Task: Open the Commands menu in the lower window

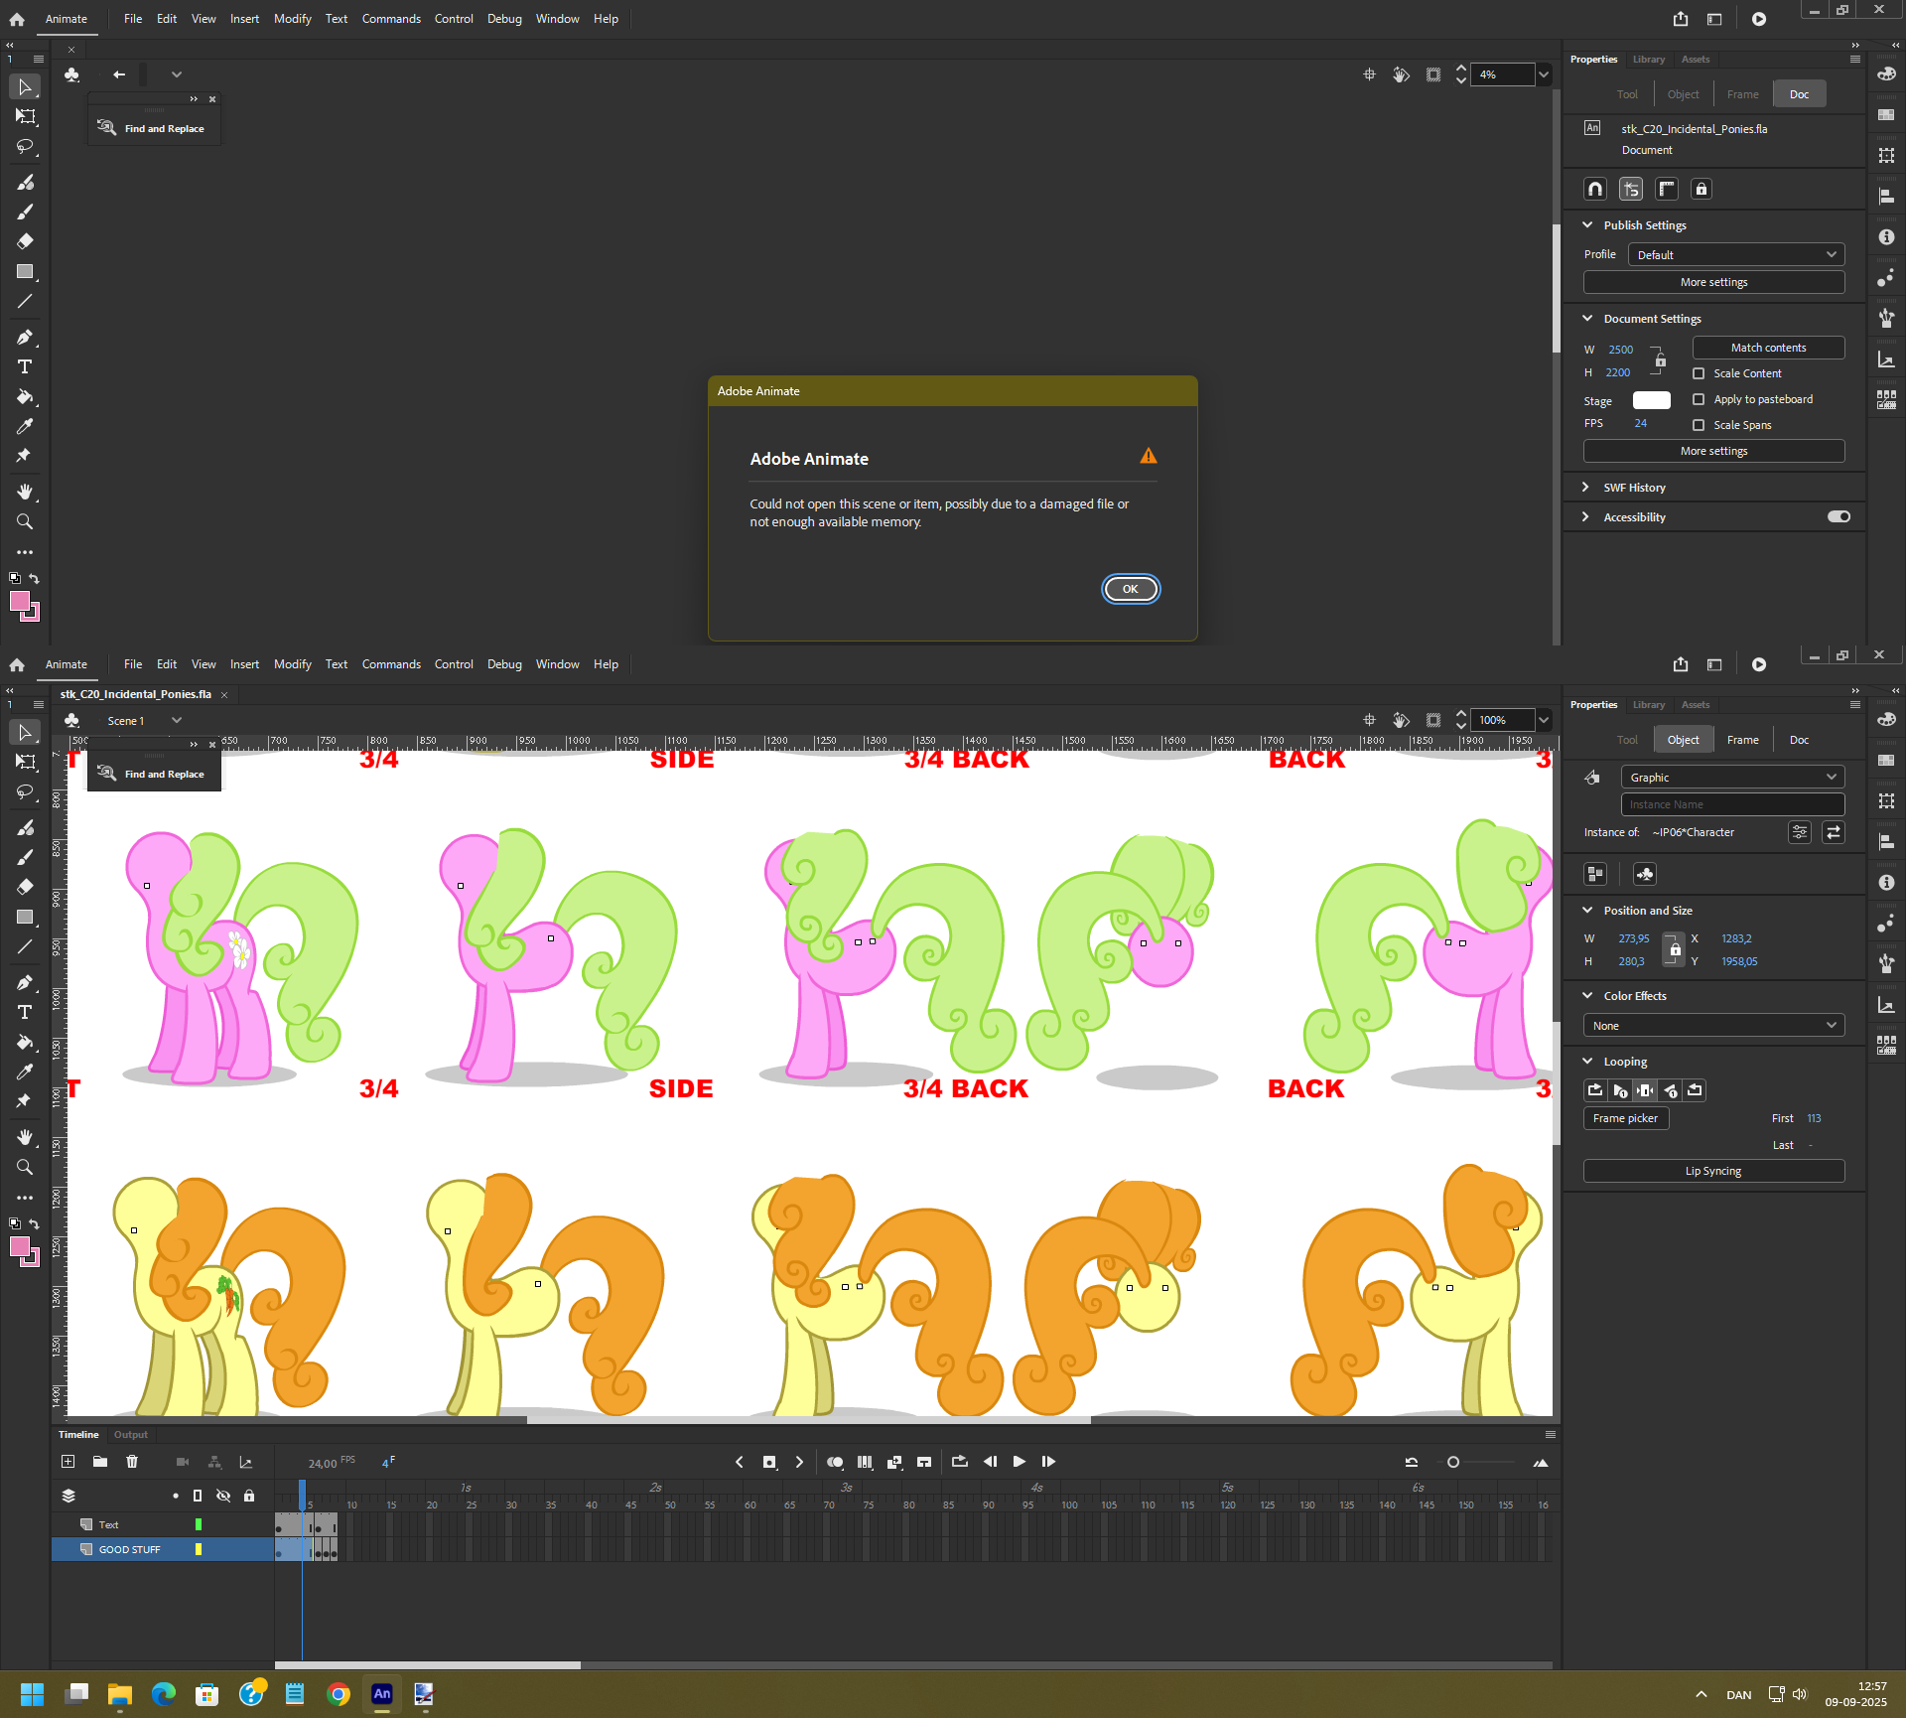Action: tap(391, 664)
